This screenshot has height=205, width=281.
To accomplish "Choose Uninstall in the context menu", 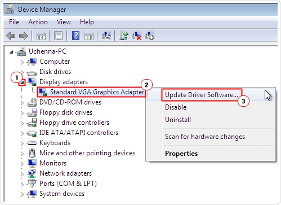I will coord(210,120).
